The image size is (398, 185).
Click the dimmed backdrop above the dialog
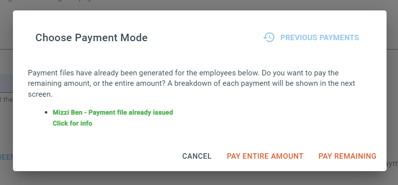199,5
